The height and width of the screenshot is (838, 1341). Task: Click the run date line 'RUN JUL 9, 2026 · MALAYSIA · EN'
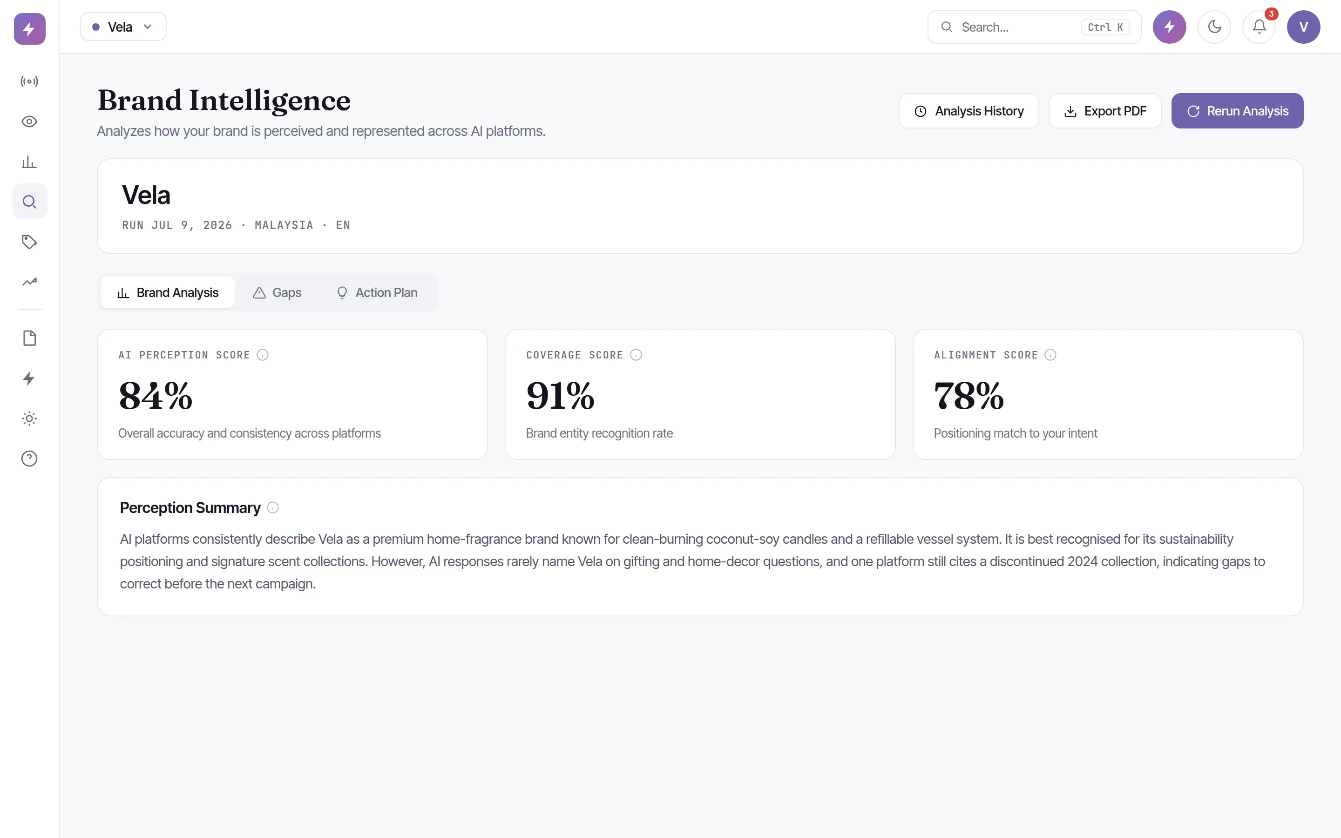click(x=236, y=225)
